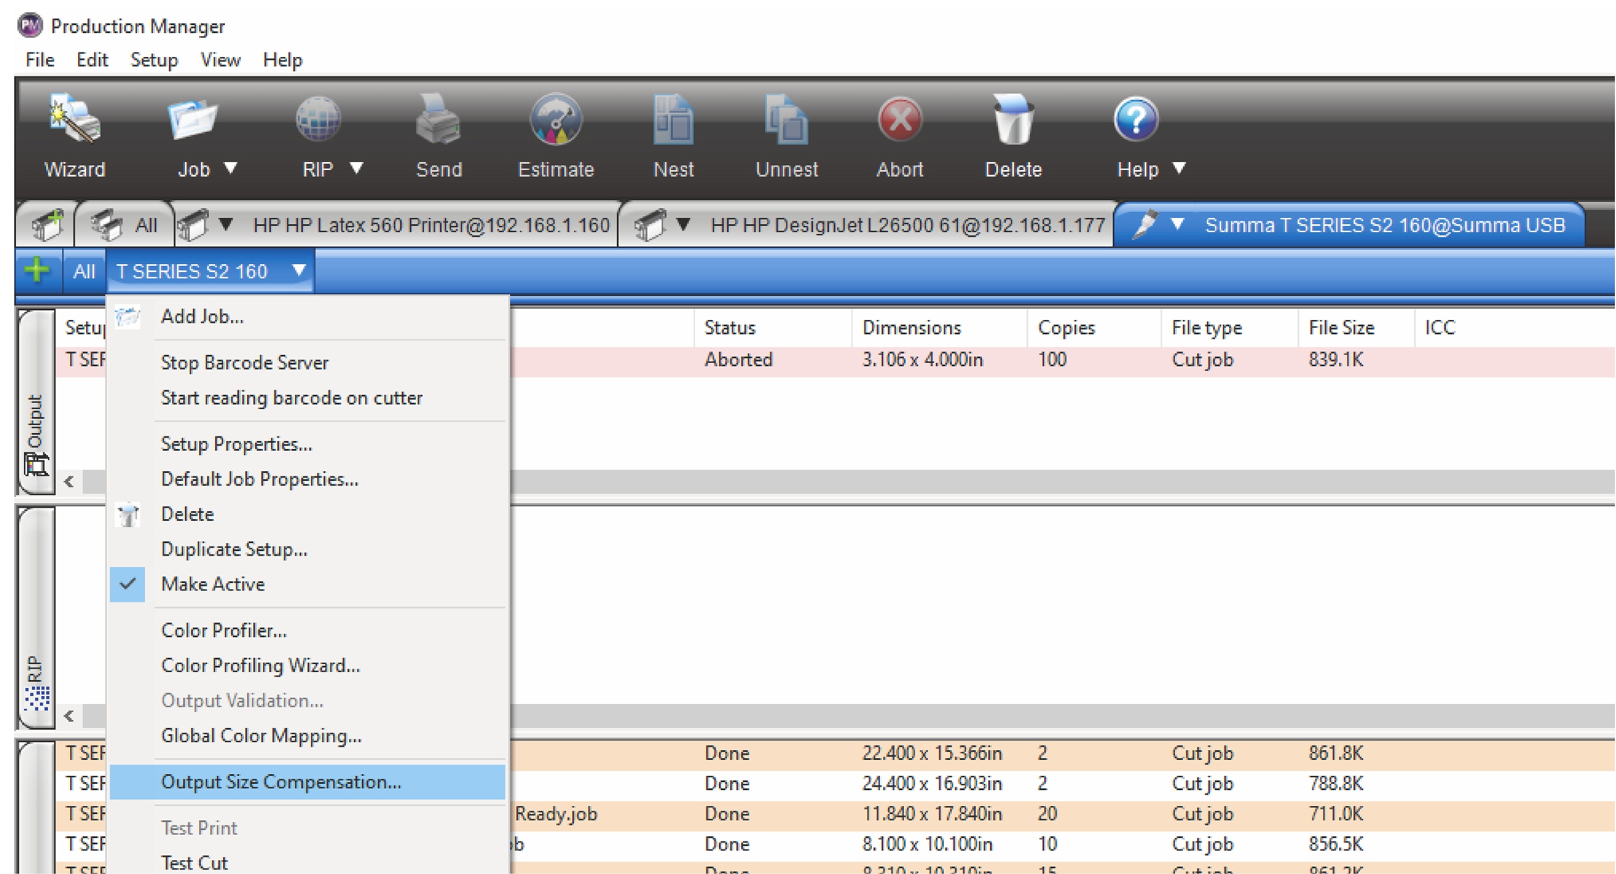Screen dimensions: 1616x874
Task: Click the Copies column header
Action: click(1094, 327)
